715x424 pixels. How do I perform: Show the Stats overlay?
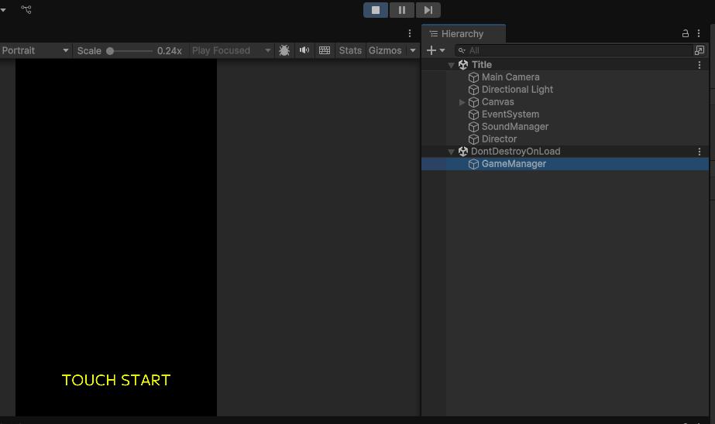coord(350,50)
